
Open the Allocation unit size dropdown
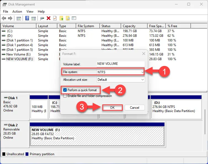pyautogui.click(x=121, y=80)
